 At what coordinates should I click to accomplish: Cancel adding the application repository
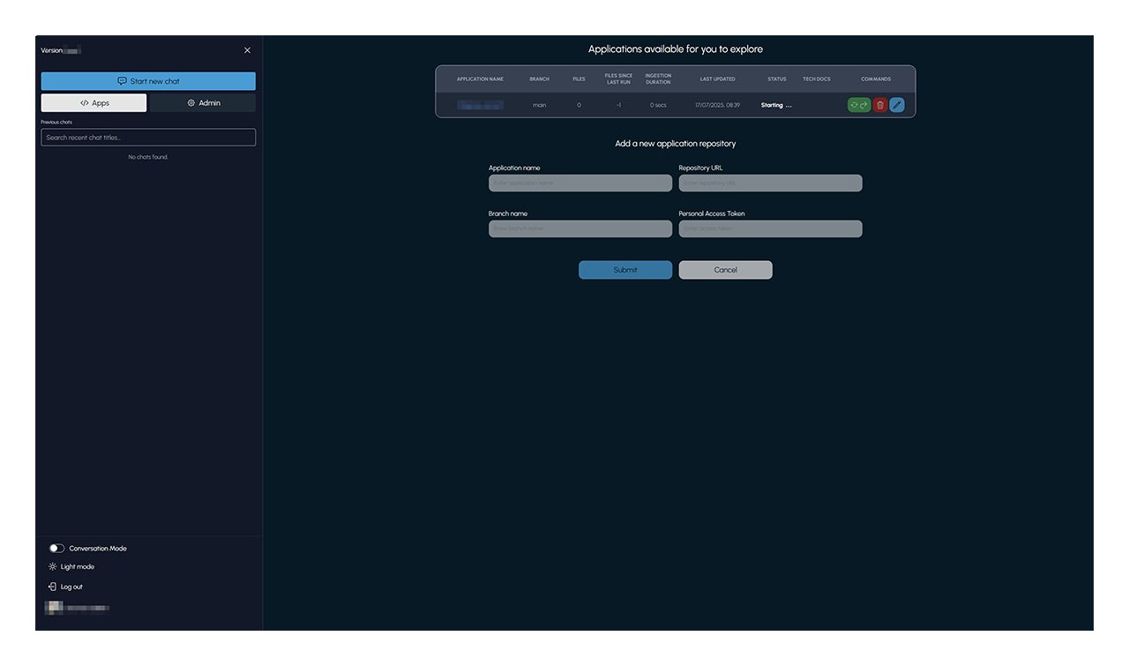(x=725, y=270)
